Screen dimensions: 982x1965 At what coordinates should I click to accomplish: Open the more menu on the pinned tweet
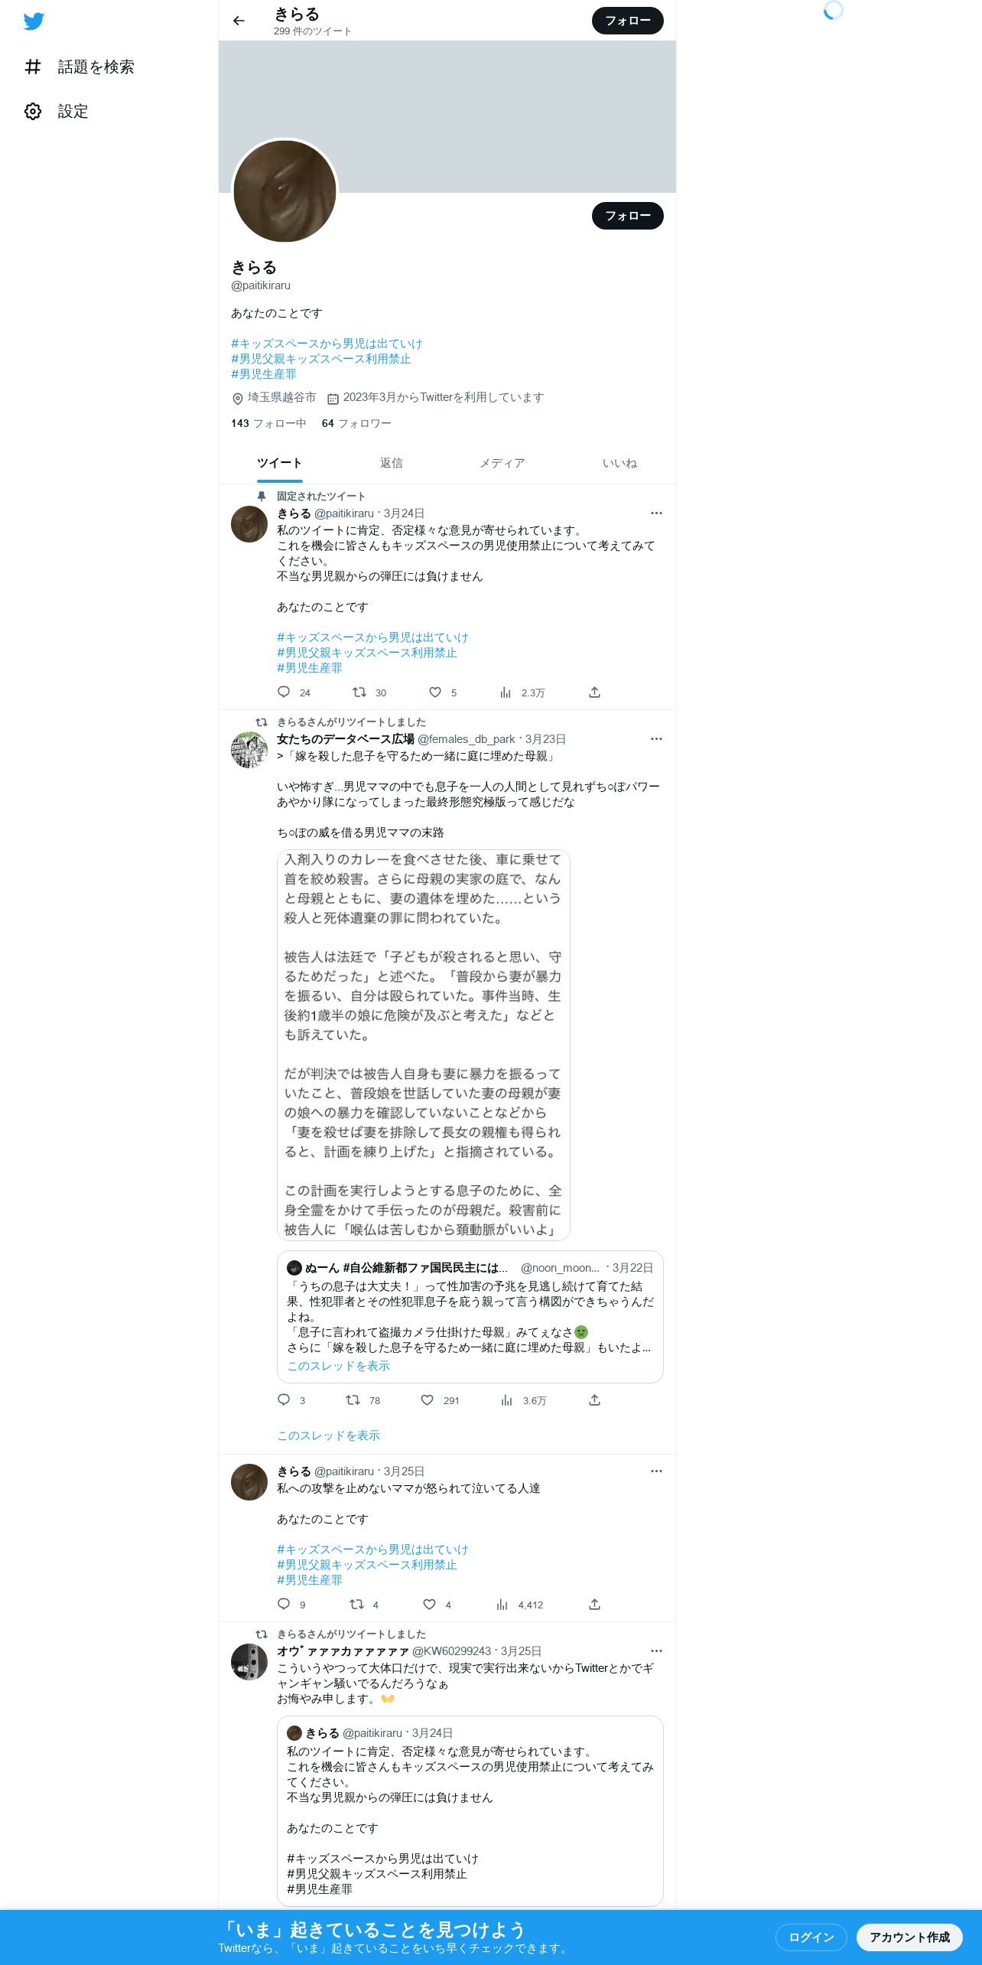click(x=656, y=513)
